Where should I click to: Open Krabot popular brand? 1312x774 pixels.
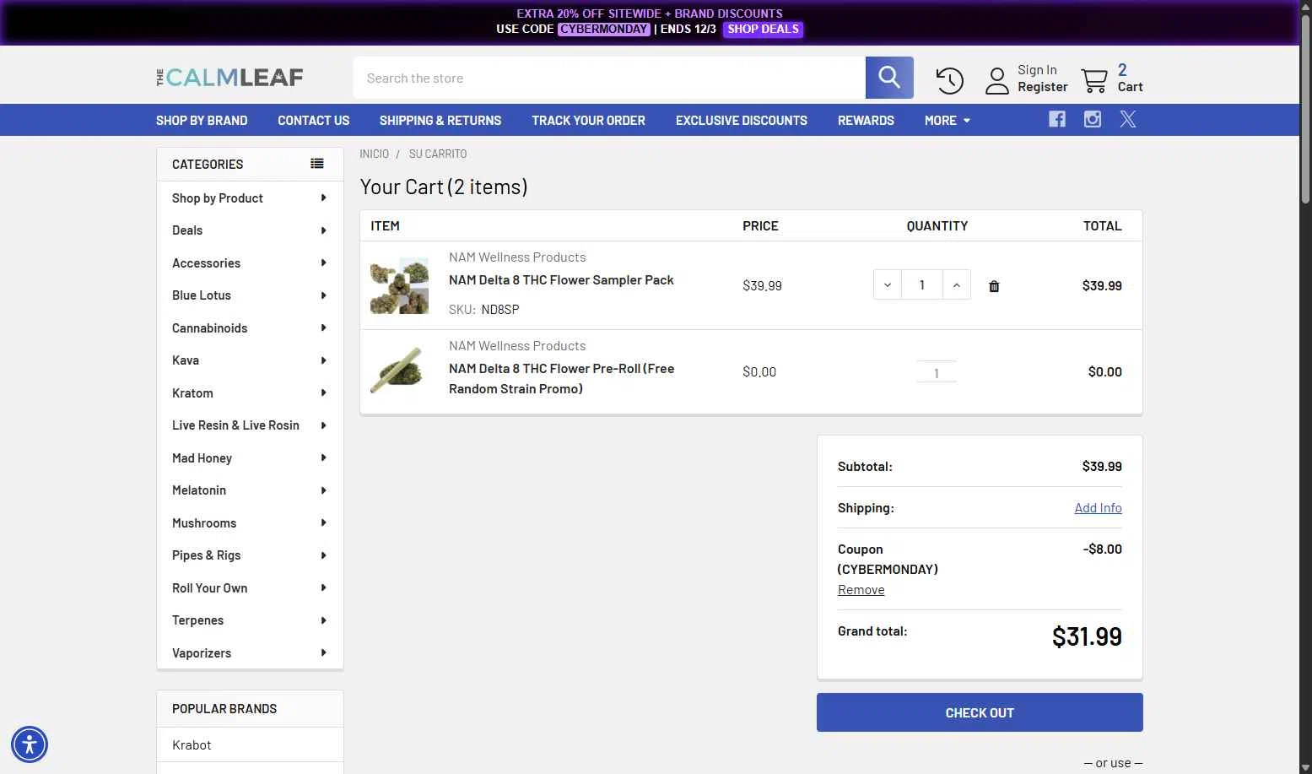pyautogui.click(x=192, y=745)
